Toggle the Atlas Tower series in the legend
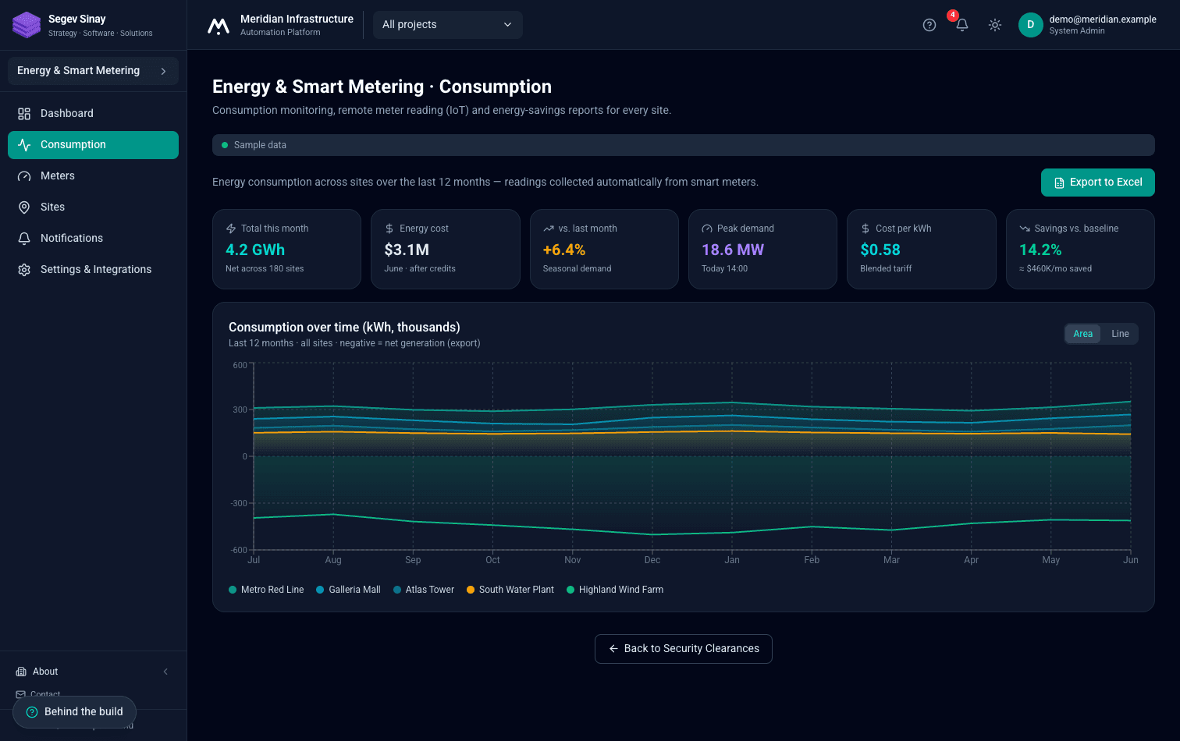Image resolution: width=1180 pixels, height=741 pixels. [x=424, y=590]
